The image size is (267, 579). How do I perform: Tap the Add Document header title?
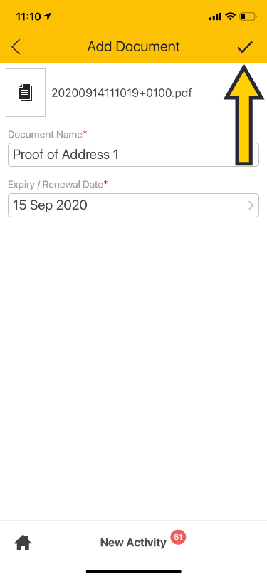click(134, 47)
